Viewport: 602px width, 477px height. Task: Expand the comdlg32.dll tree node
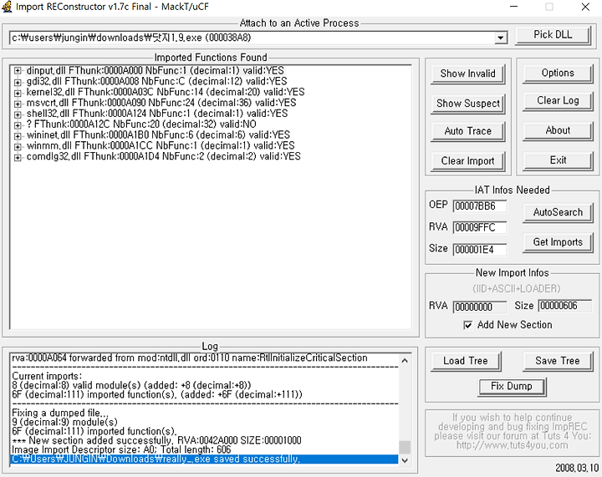pyautogui.click(x=18, y=157)
